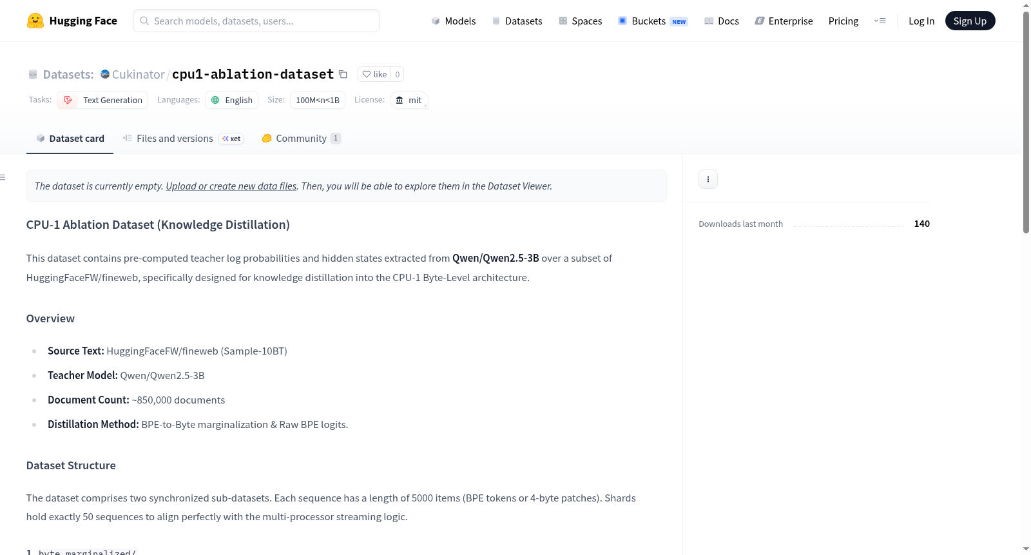1031x555 pixels.
Task: Click the Text Generation task tag
Action: point(102,100)
